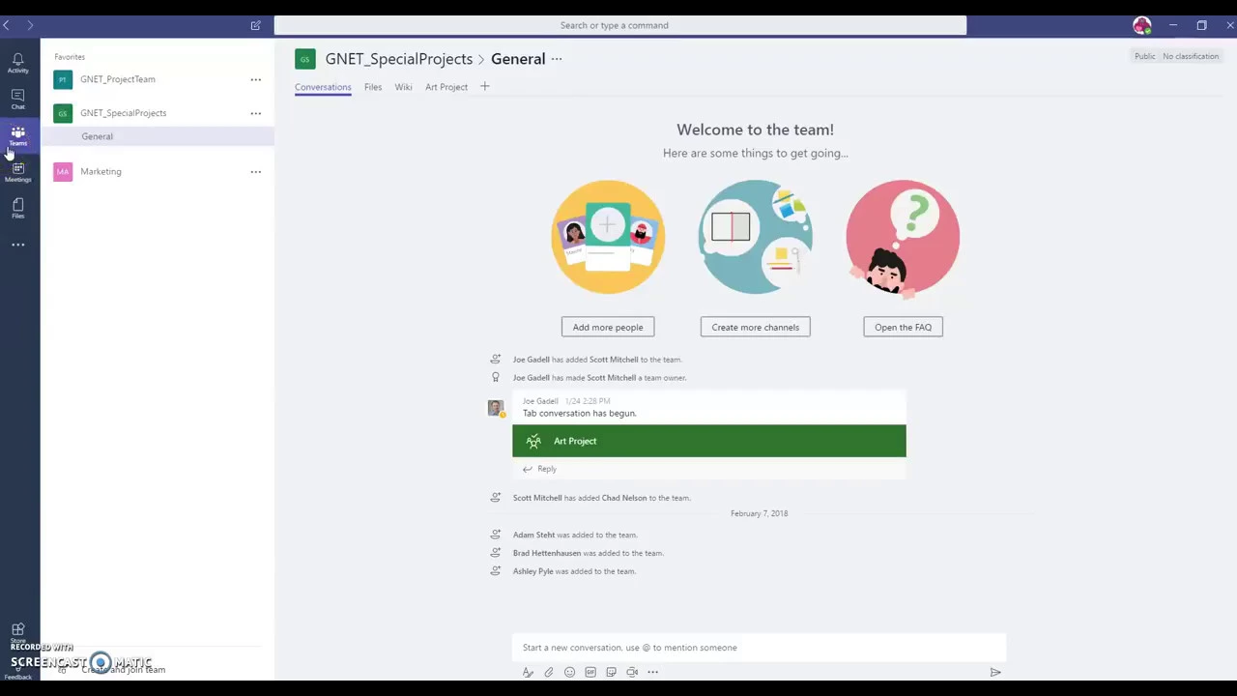Click the GNET_SpecialProjects team avatar in header

[x=305, y=59]
